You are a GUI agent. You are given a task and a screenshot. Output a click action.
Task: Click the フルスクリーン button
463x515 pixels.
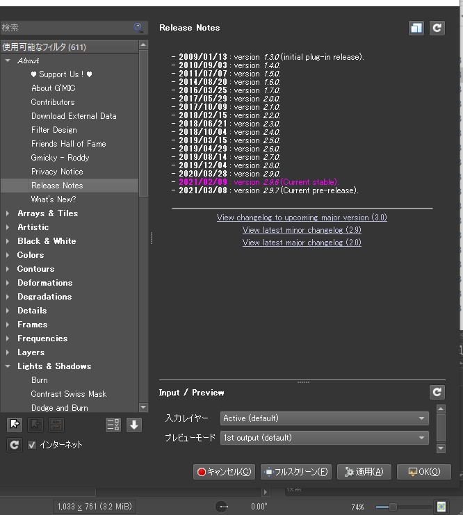click(296, 472)
